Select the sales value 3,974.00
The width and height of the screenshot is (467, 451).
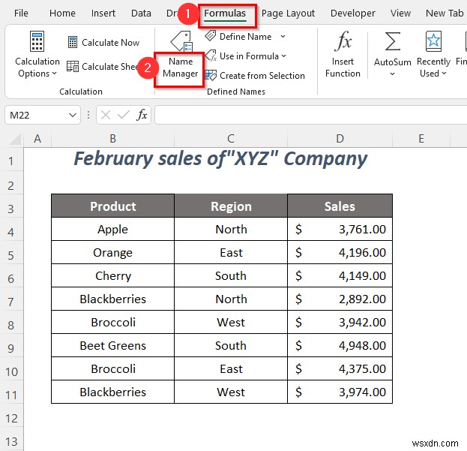[340, 392]
